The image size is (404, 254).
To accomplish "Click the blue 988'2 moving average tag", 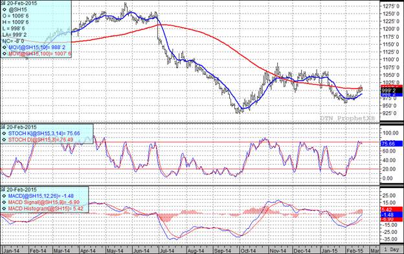I will click(391, 94).
